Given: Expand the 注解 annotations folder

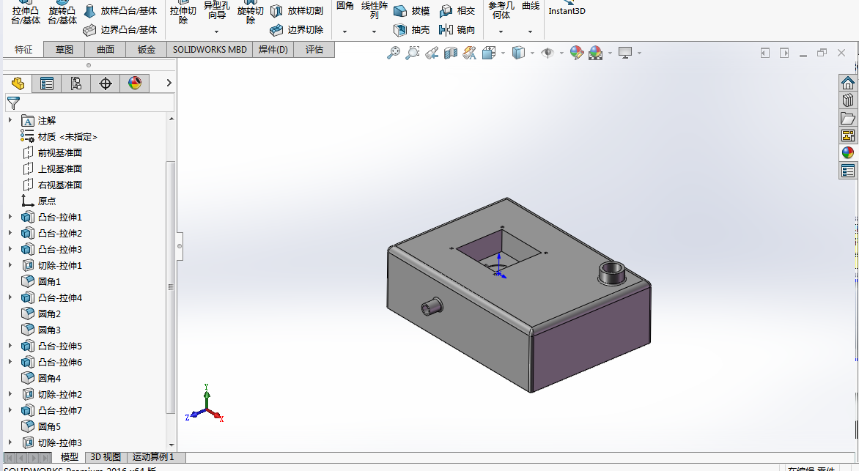Looking at the screenshot, I should 10,120.
